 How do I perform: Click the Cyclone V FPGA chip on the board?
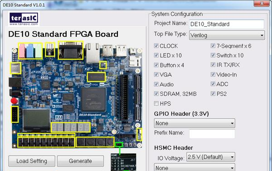[x=93, y=100]
